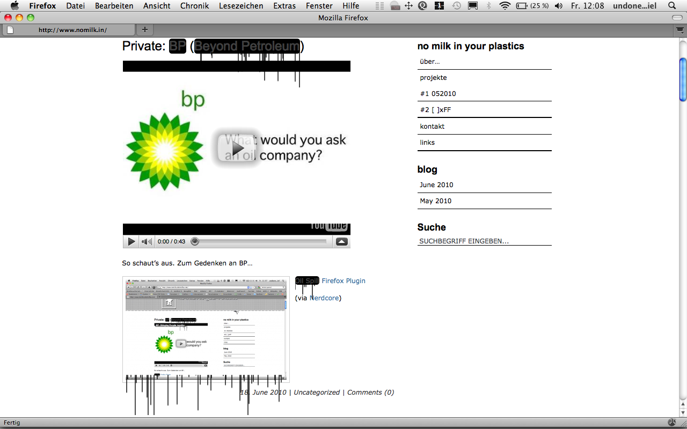Screen dimensions: 687x429
Task: Click the vertical scrollbar thumb
Action: [683, 79]
